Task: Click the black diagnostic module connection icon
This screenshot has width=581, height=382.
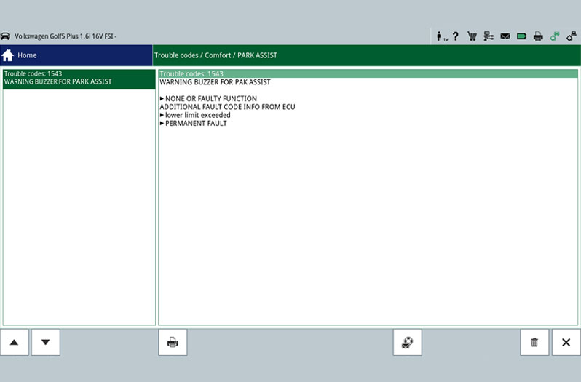Action: pyautogui.click(x=571, y=36)
